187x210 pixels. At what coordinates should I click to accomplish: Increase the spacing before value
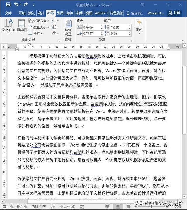point(129,26)
